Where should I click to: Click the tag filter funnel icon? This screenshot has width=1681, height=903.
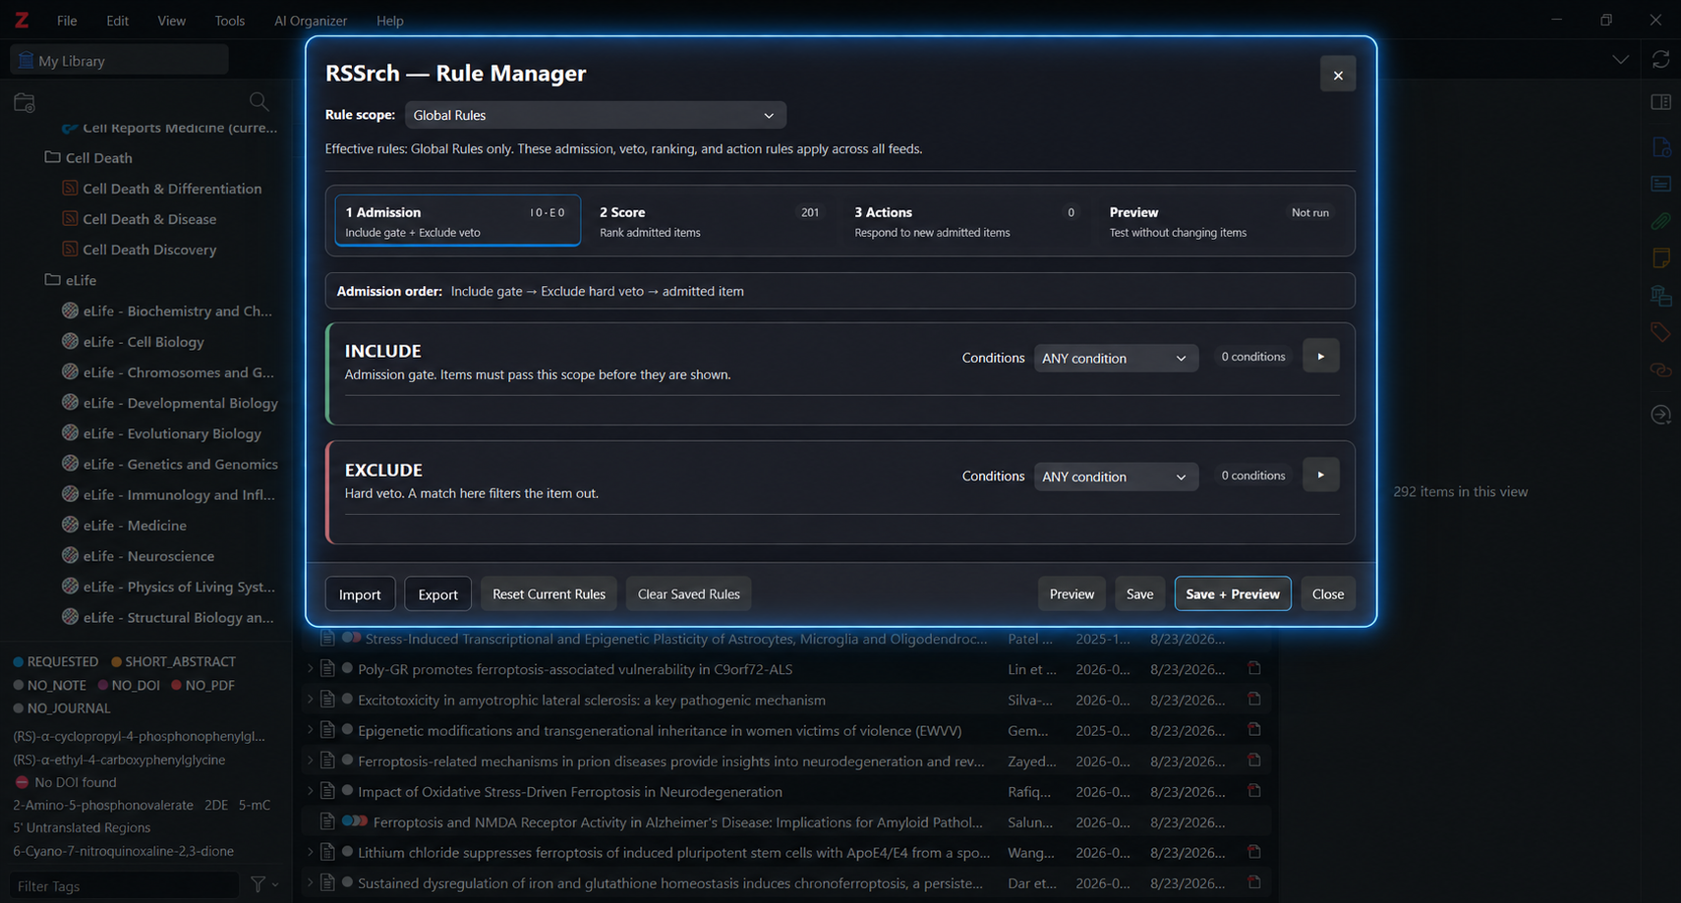(x=259, y=885)
